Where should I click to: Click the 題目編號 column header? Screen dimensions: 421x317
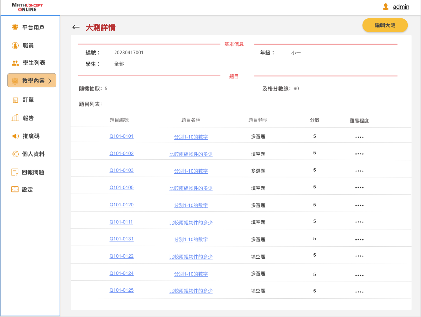click(x=119, y=120)
